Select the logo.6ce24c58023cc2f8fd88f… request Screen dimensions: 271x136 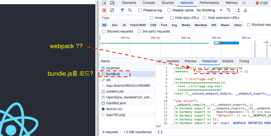coord(127,86)
